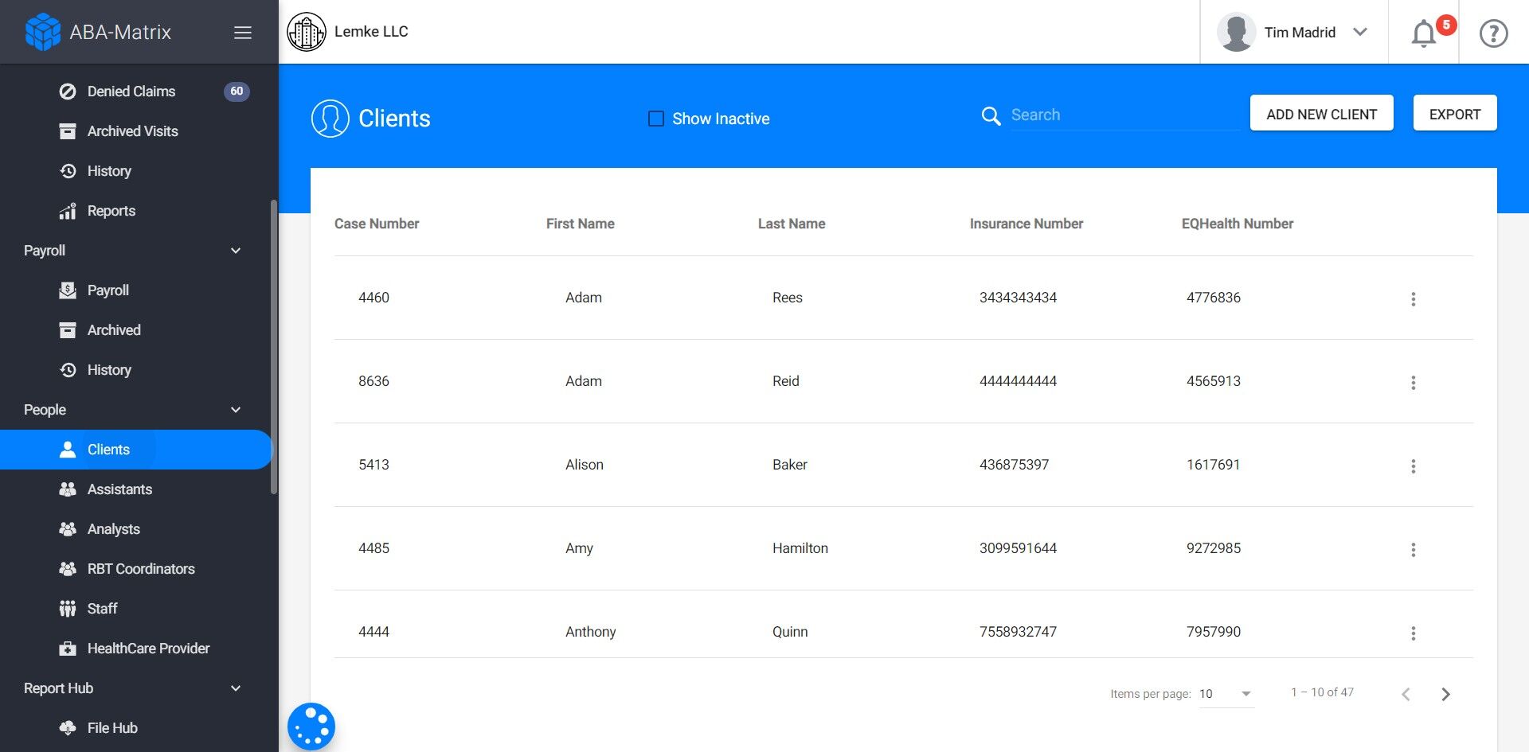This screenshot has width=1529, height=752.
Task: Open row options for Adam Rees
Action: (1414, 299)
